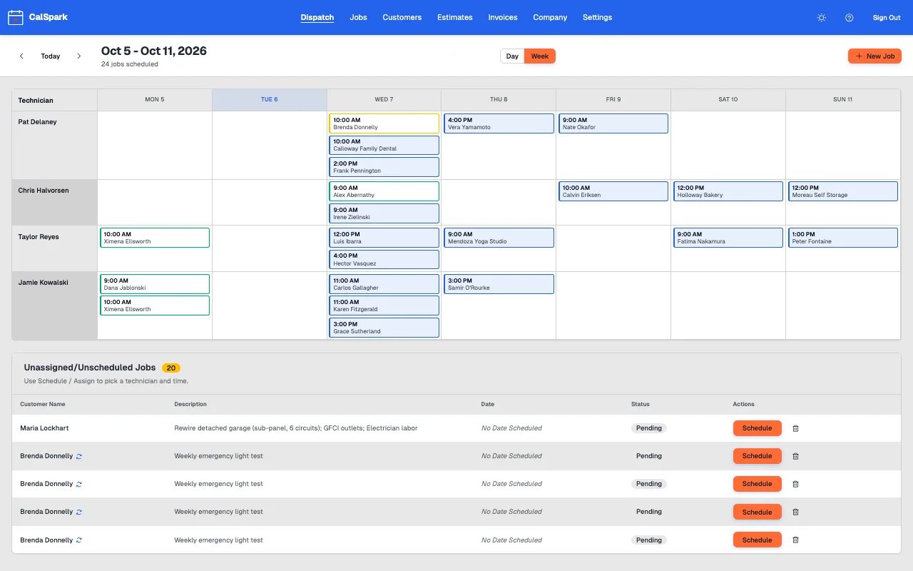Image resolution: width=913 pixels, height=571 pixels.
Task: Select Frank Pennington's 2:00 PM job
Action: click(x=384, y=167)
